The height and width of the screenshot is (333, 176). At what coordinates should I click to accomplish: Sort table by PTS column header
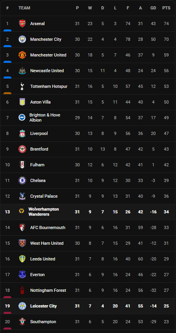pos(166,8)
